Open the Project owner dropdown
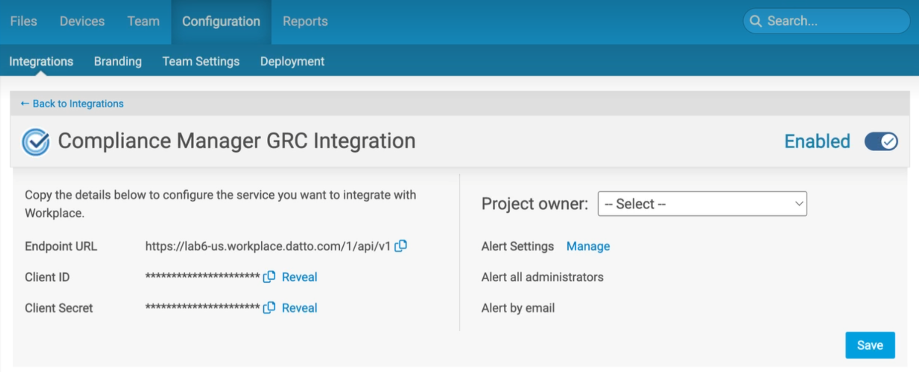The image size is (919, 372). pyautogui.click(x=702, y=204)
